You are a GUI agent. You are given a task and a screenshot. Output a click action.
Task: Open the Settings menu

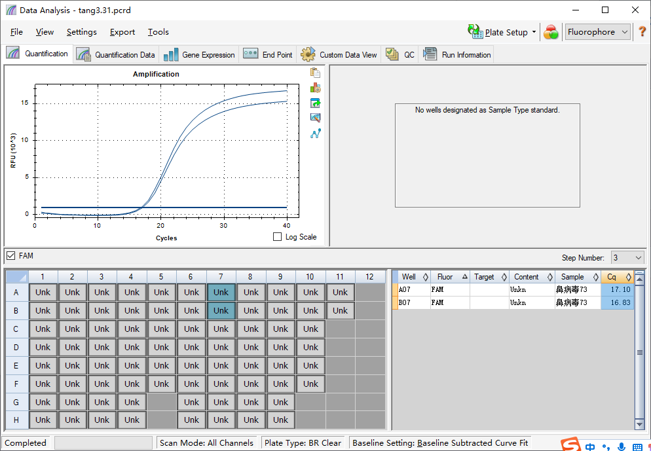click(x=81, y=32)
